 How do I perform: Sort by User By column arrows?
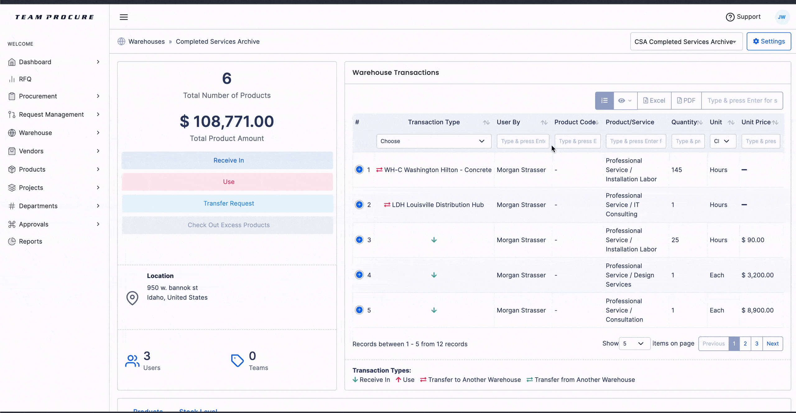[544, 123]
